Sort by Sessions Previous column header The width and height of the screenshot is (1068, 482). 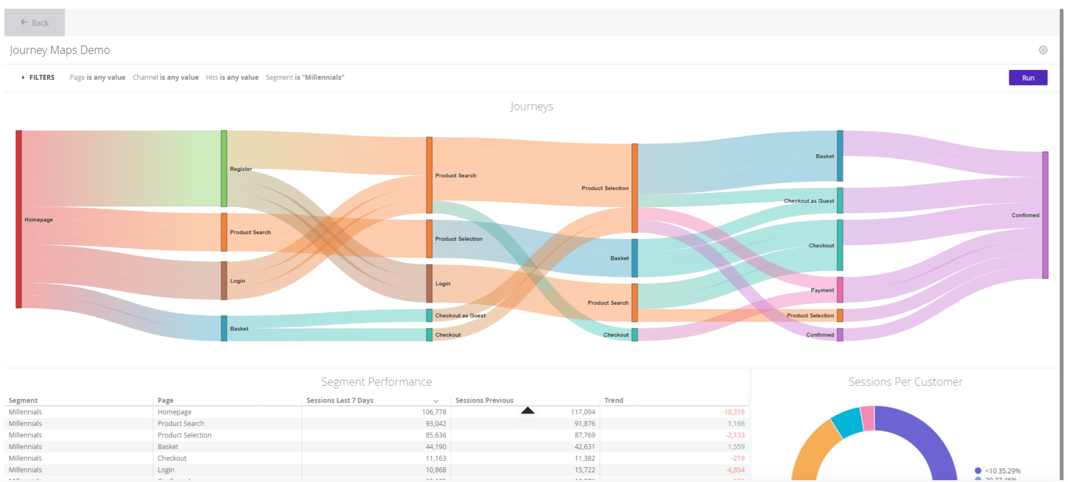pos(484,400)
